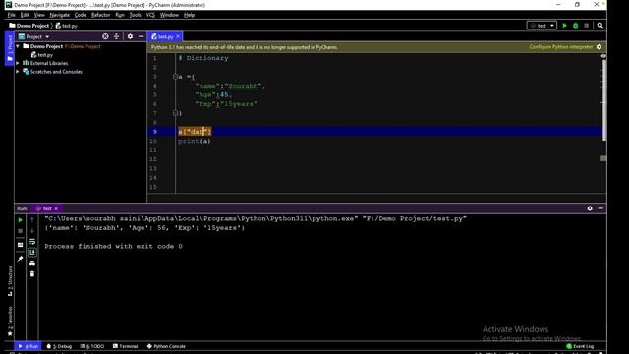
Task: Click restore layout icon in Run panel
Action: (x=20, y=245)
